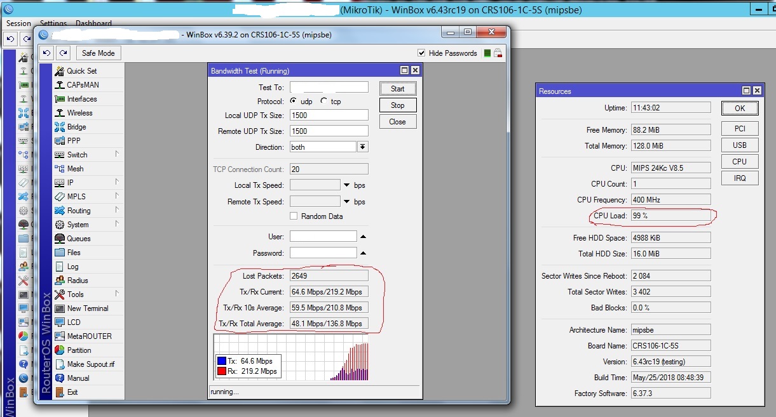Open the Interfaces menu entry
This screenshot has height=417, width=776.
(82, 99)
